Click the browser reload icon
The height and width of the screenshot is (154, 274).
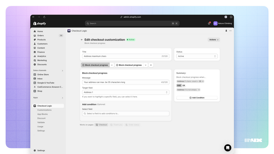[44, 17]
